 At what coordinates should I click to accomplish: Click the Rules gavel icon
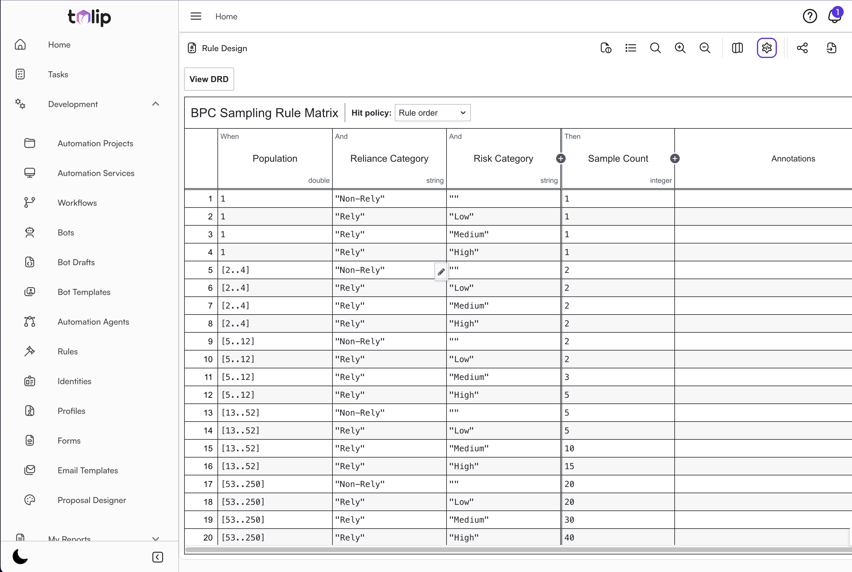[x=29, y=351]
